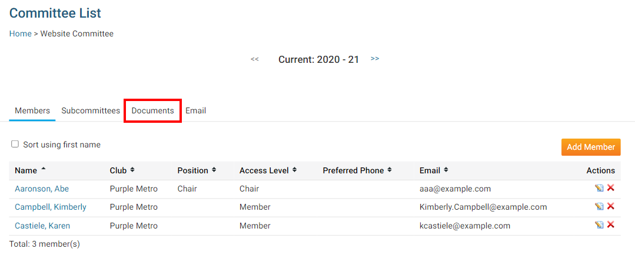The width and height of the screenshot is (635, 262).
Task: Open the Documents tab
Action: pos(152,110)
